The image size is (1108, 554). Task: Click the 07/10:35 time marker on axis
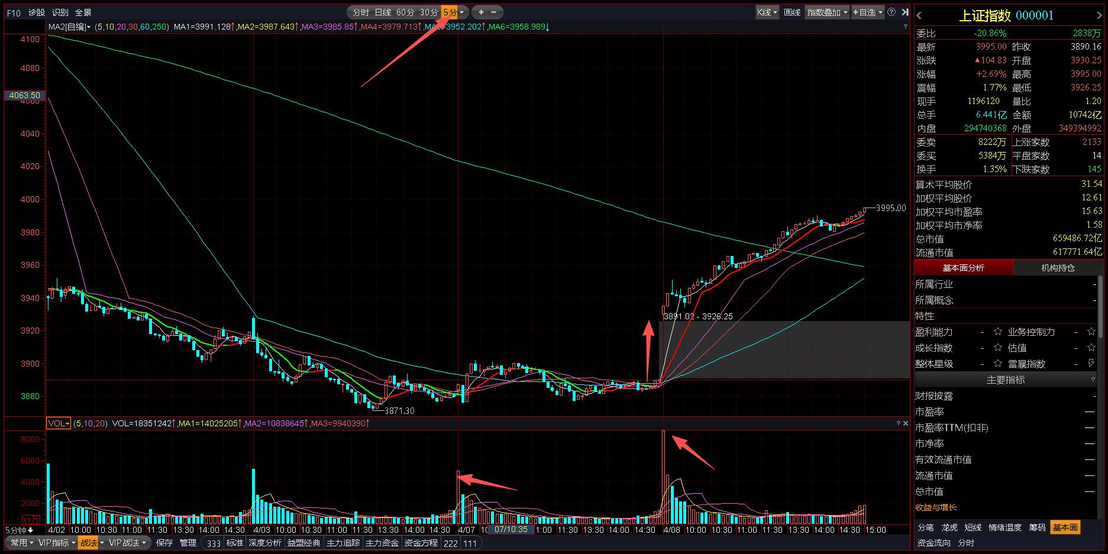[x=511, y=530]
